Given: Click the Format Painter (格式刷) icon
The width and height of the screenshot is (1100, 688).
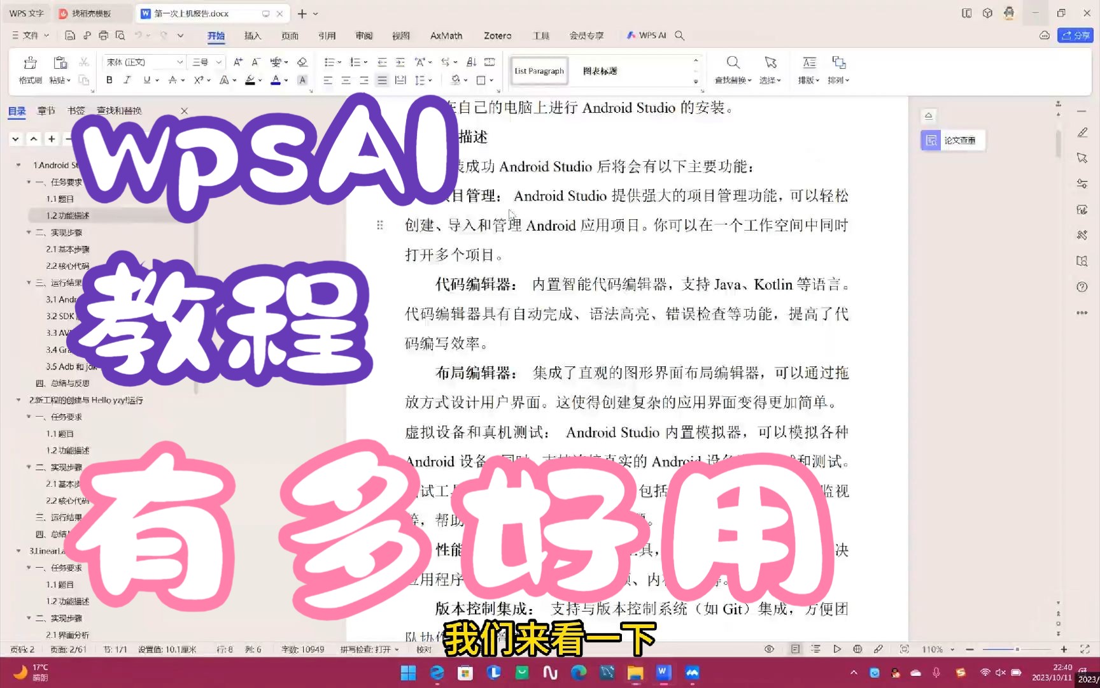Looking at the screenshot, I should tap(30, 62).
